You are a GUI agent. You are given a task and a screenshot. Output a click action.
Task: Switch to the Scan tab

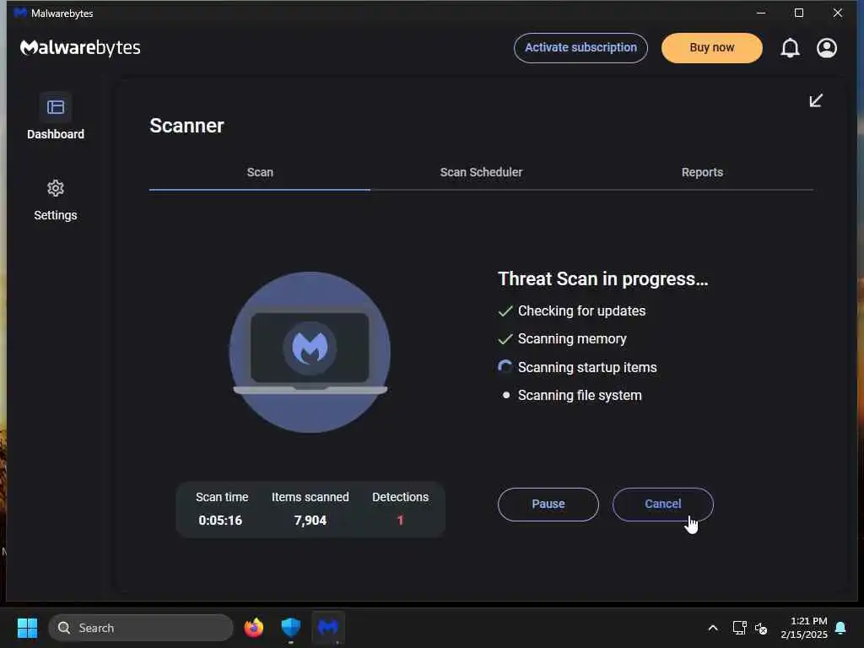coord(260,172)
